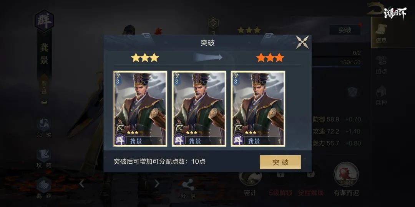Open the 兵种 tab on the right sidebar
Screen dimensions: 415x207
tap(381, 95)
